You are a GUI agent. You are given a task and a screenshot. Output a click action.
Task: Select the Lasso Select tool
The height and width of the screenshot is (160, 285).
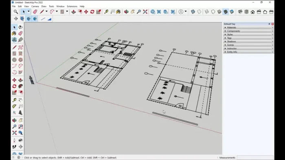[20, 27]
